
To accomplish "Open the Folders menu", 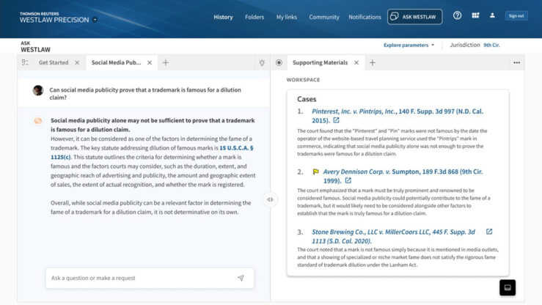I will 254,17.
